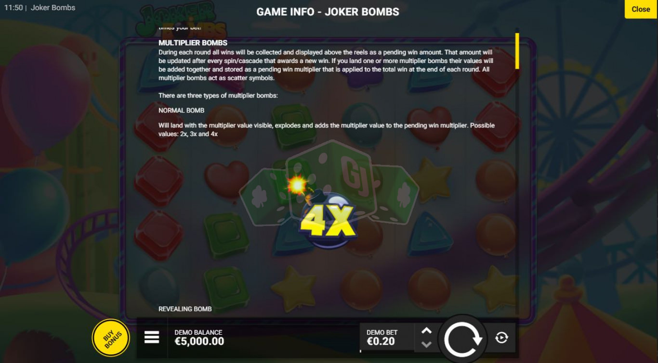Image resolution: width=658 pixels, height=363 pixels.
Task: Click the Revealing Bomb section label
Action: [x=185, y=309]
